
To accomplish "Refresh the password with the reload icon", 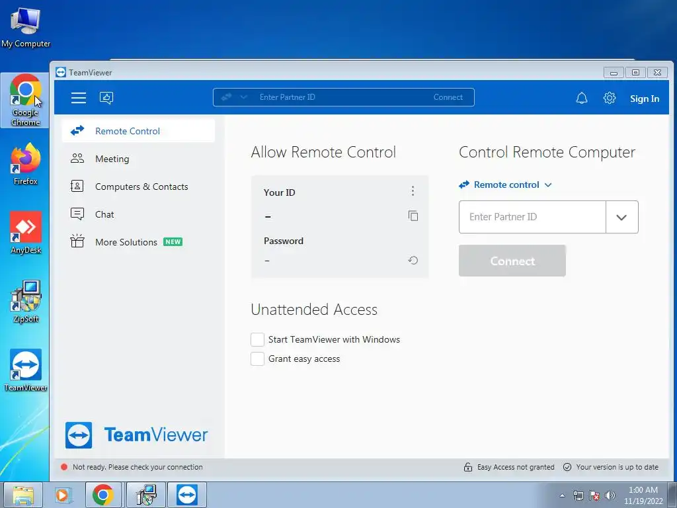I will [413, 260].
